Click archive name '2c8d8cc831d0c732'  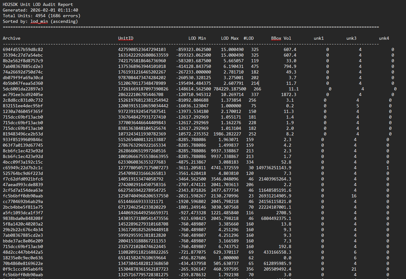click(23, 100)
